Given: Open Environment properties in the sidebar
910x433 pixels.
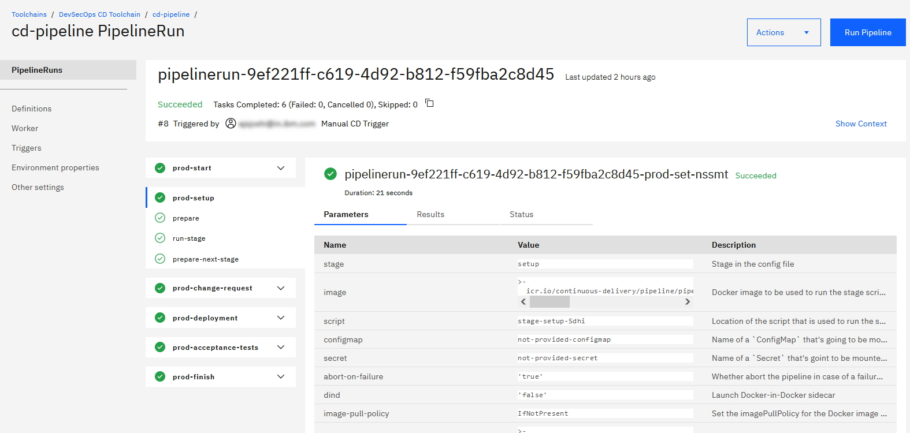Looking at the screenshot, I should pos(55,168).
